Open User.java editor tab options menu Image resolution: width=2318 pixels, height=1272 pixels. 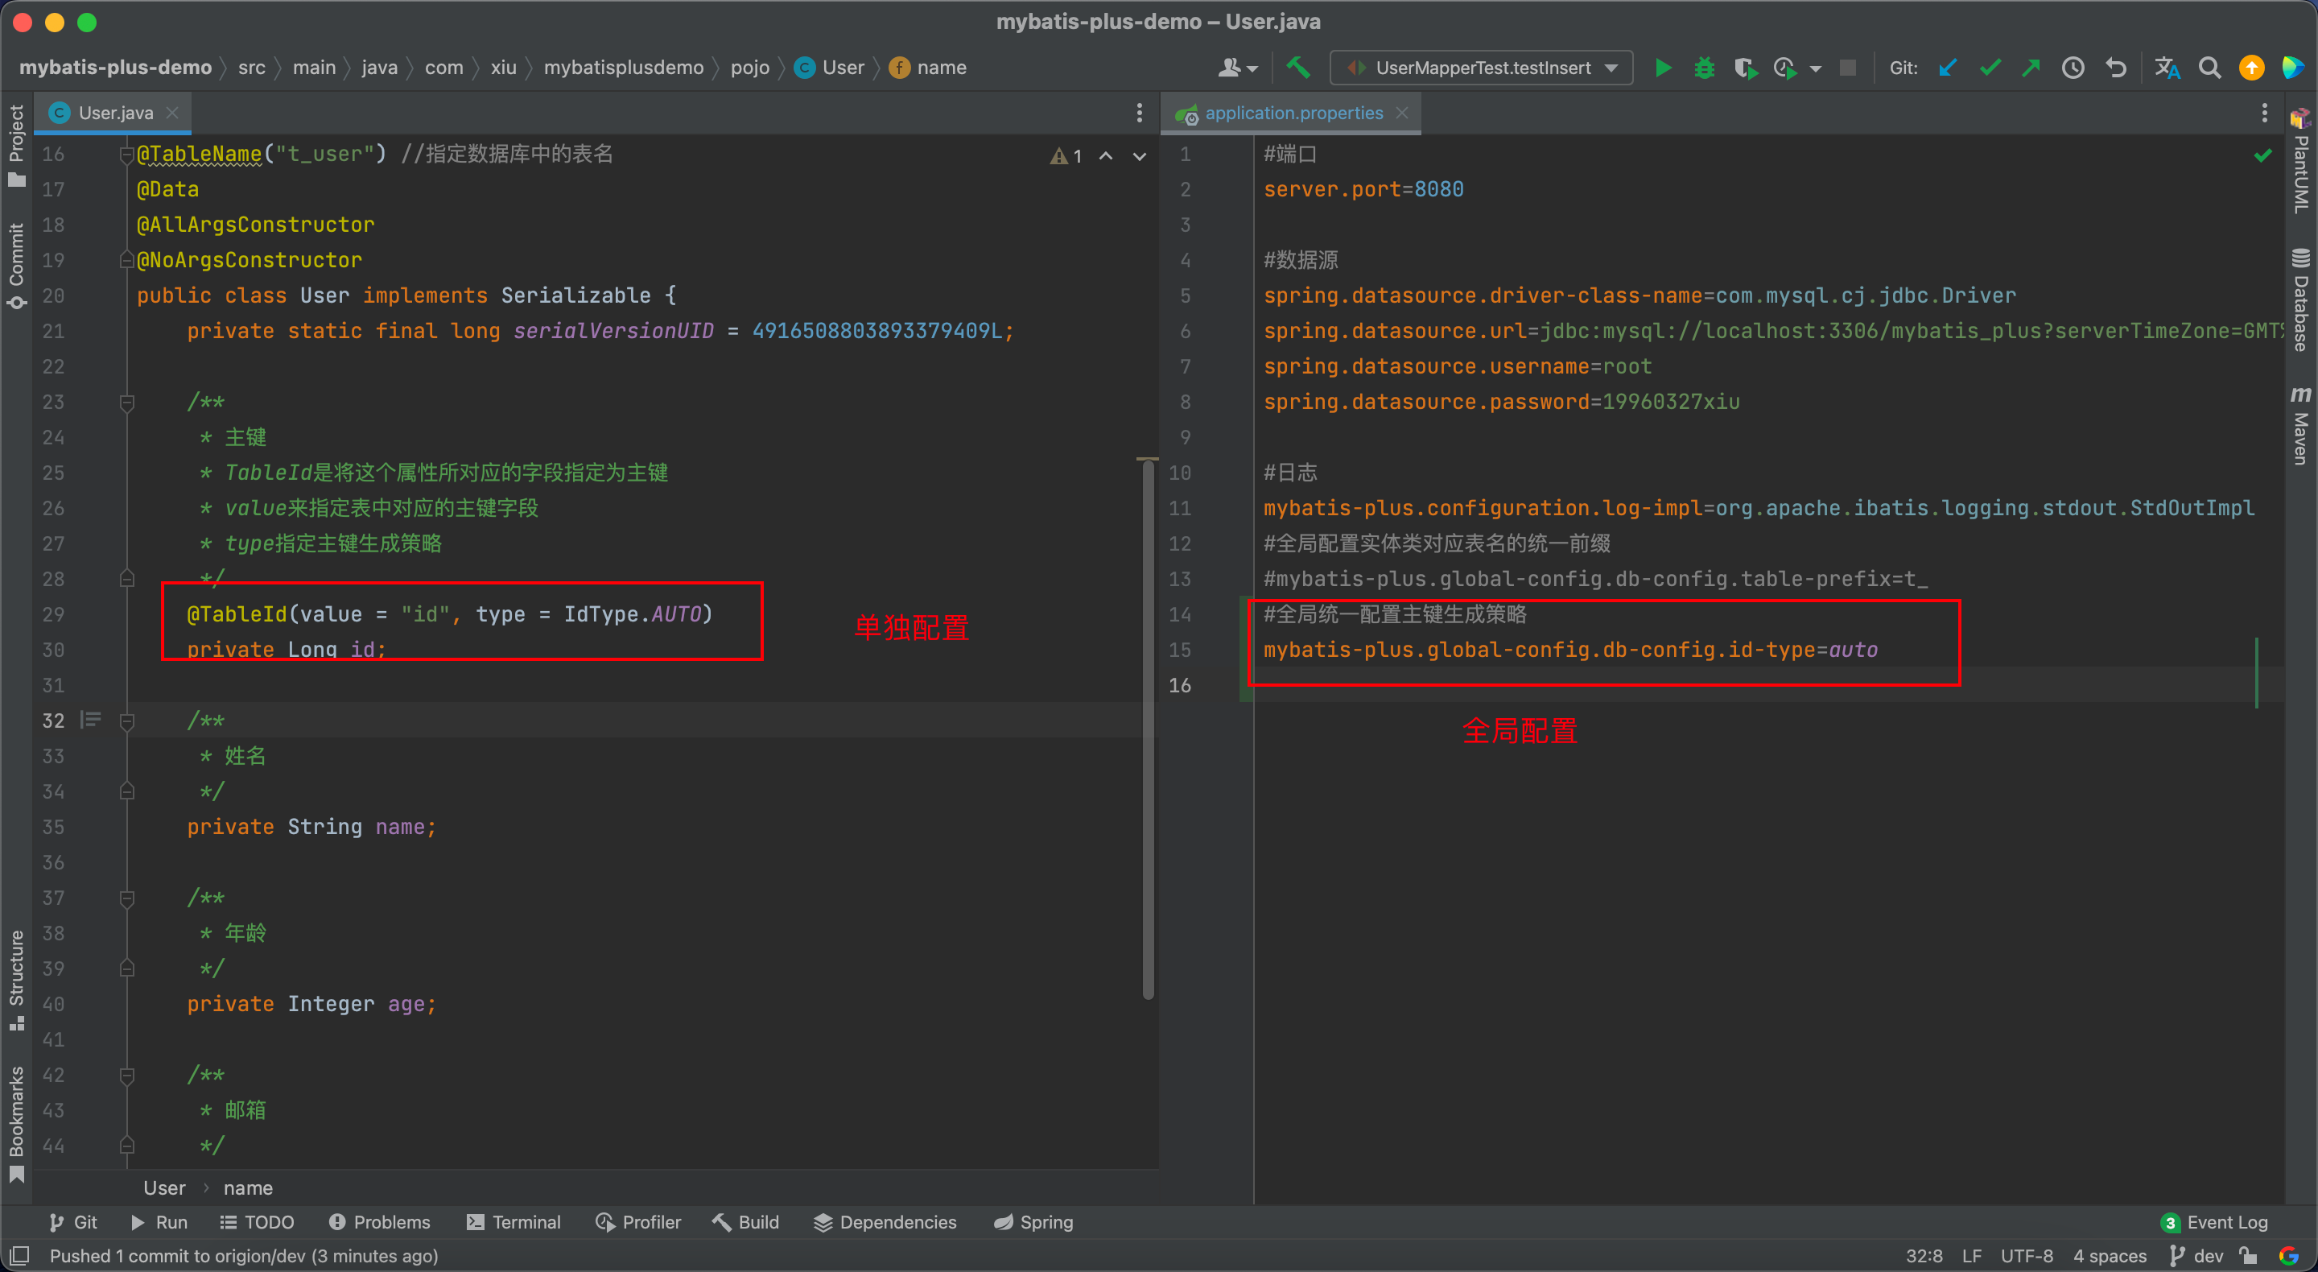[x=1139, y=113]
